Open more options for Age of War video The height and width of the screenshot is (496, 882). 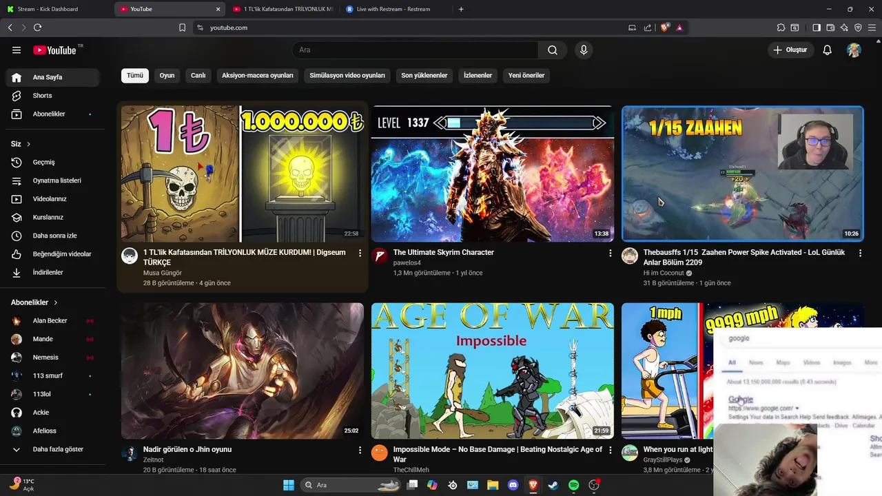tap(610, 450)
